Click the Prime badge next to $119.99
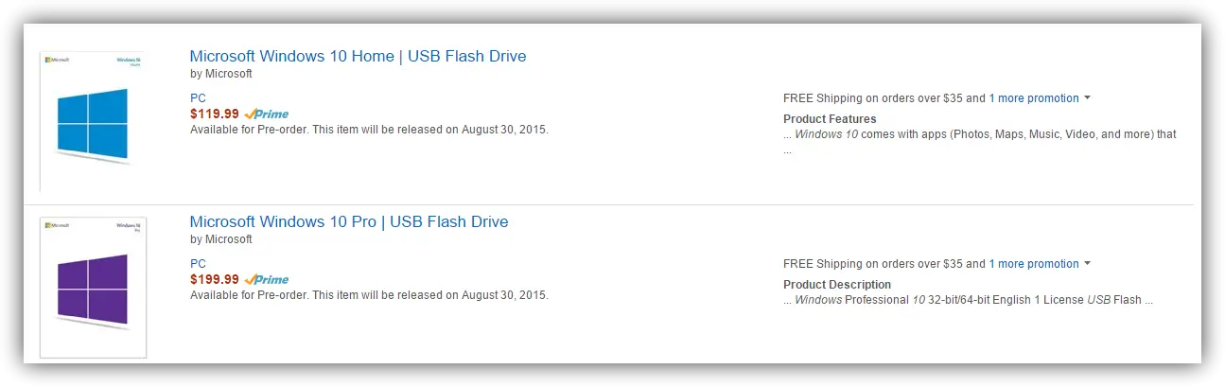This screenshot has height=387, width=1225. coord(266,114)
